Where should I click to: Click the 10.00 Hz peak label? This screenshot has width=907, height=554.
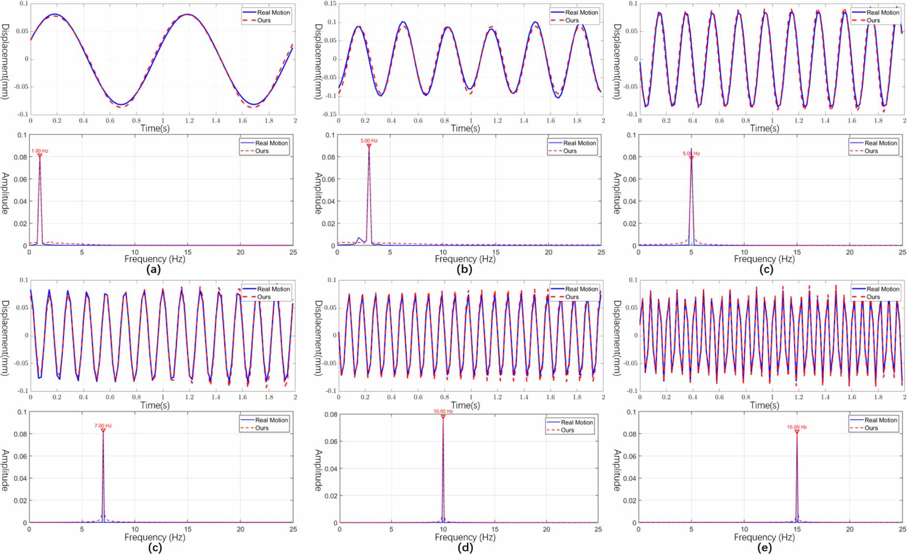click(443, 411)
